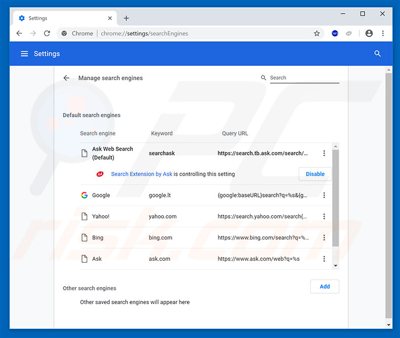
Task: Click the Google logo icon in the list
Action: click(84, 195)
